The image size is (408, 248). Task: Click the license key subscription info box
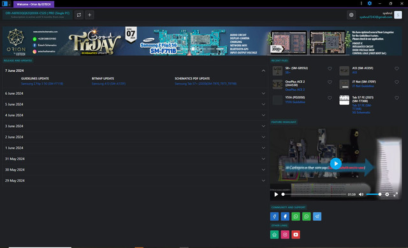click(x=38, y=15)
